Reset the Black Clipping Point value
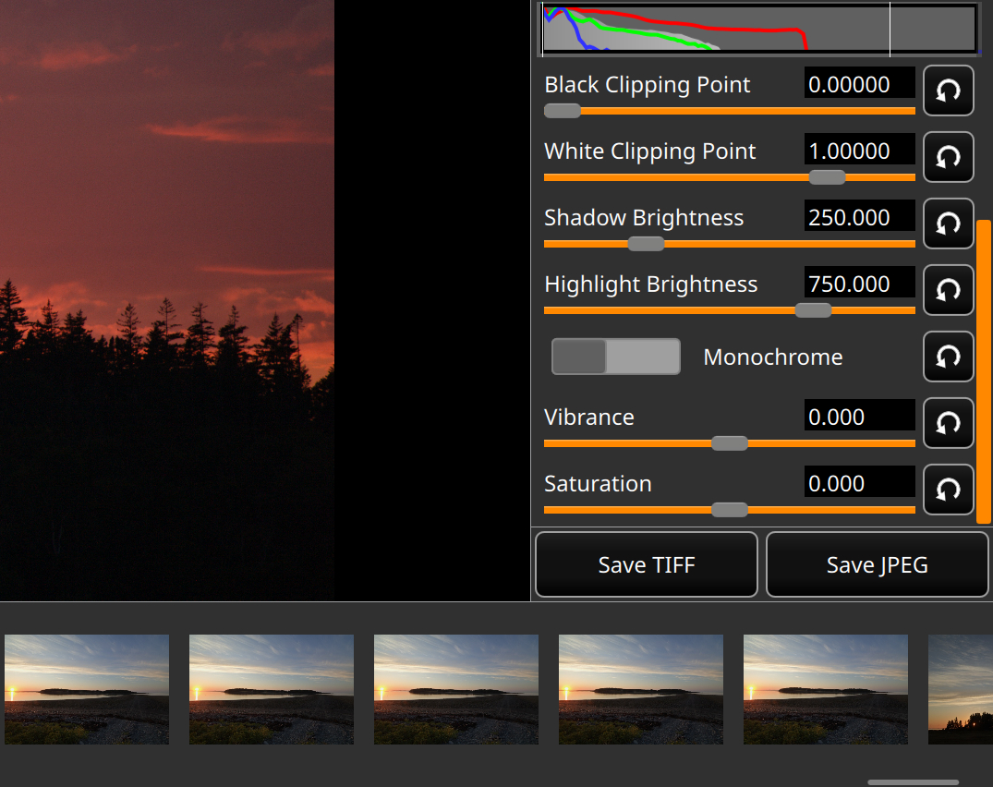Screen dimensions: 993x787 (948, 91)
